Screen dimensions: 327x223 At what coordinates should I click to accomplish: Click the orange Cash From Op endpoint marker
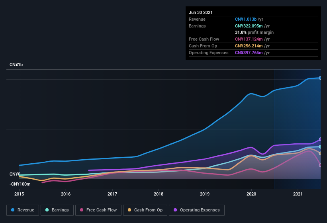tap(320, 153)
